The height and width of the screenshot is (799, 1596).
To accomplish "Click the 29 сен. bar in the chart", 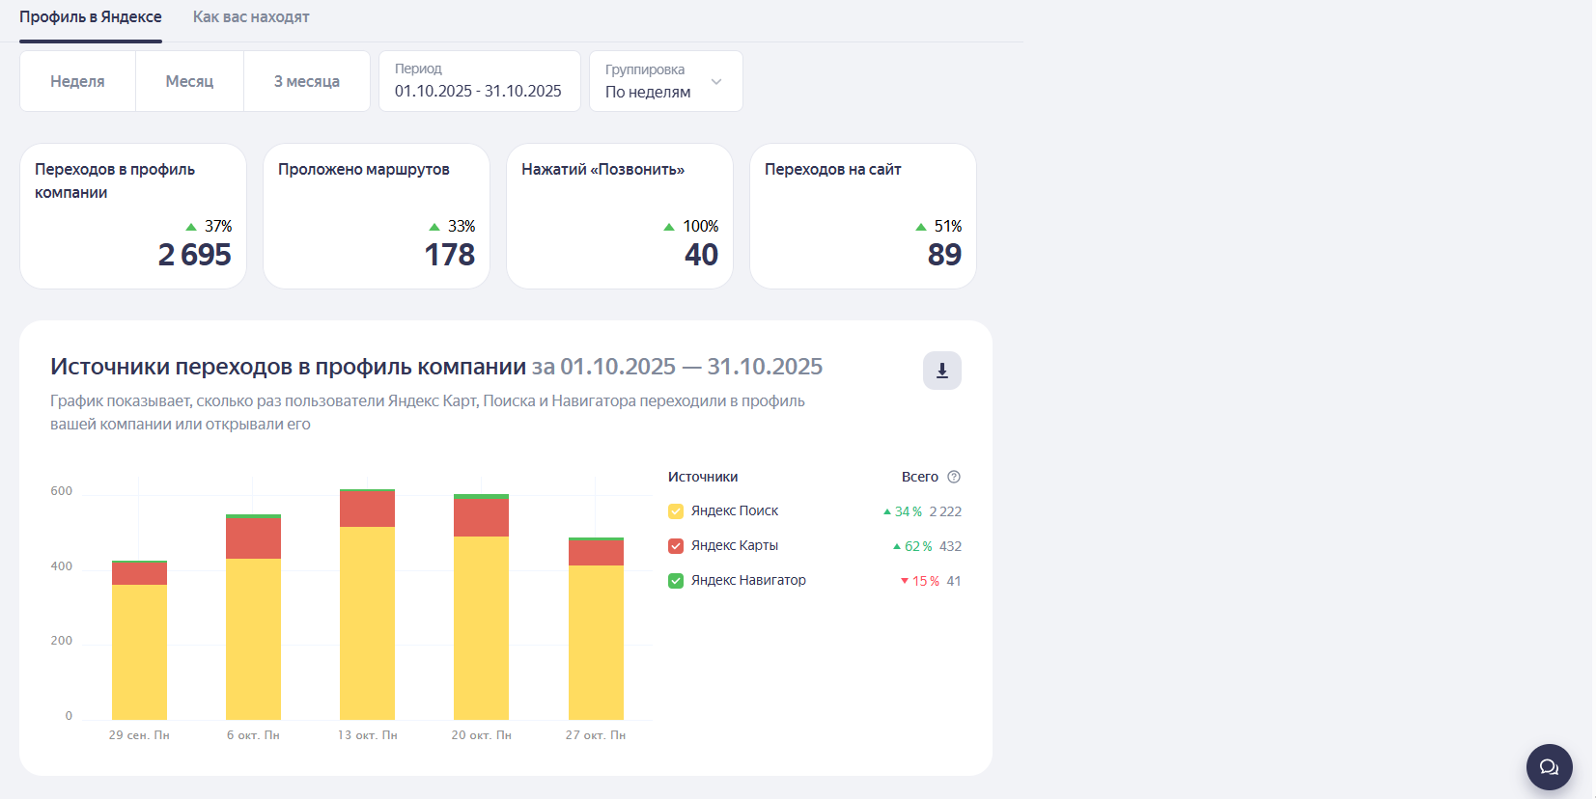I will [139, 640].
